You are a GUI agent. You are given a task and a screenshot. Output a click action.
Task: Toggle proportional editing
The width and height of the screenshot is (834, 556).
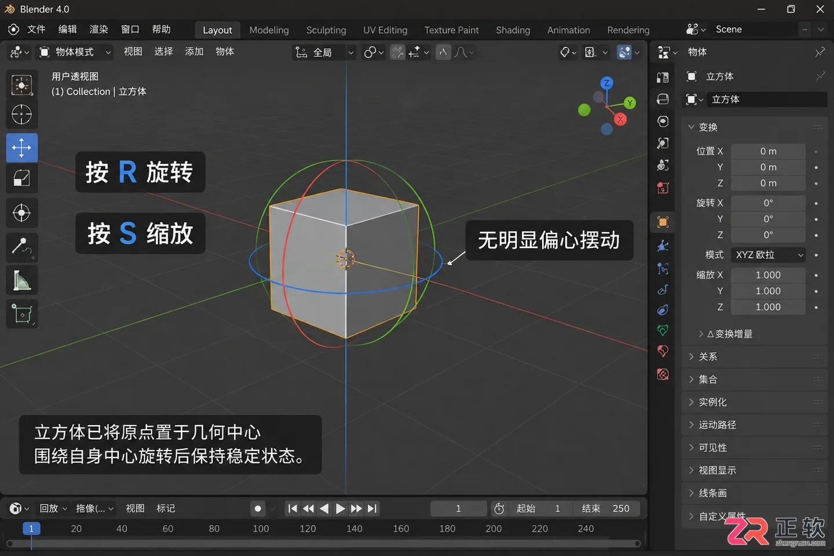tap(443, 52)
